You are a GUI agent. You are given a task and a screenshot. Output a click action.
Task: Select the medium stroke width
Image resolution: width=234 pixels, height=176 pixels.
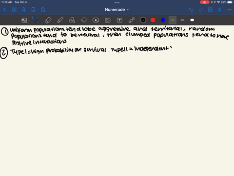(182, 20)
